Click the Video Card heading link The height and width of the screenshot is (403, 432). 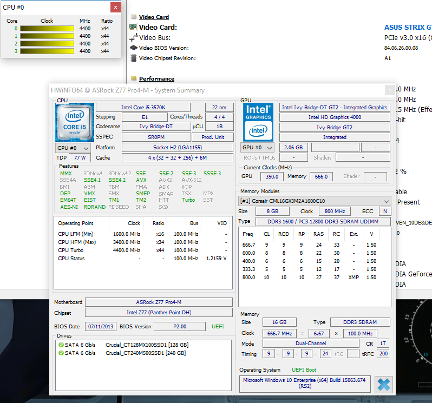tap(154, 17)
